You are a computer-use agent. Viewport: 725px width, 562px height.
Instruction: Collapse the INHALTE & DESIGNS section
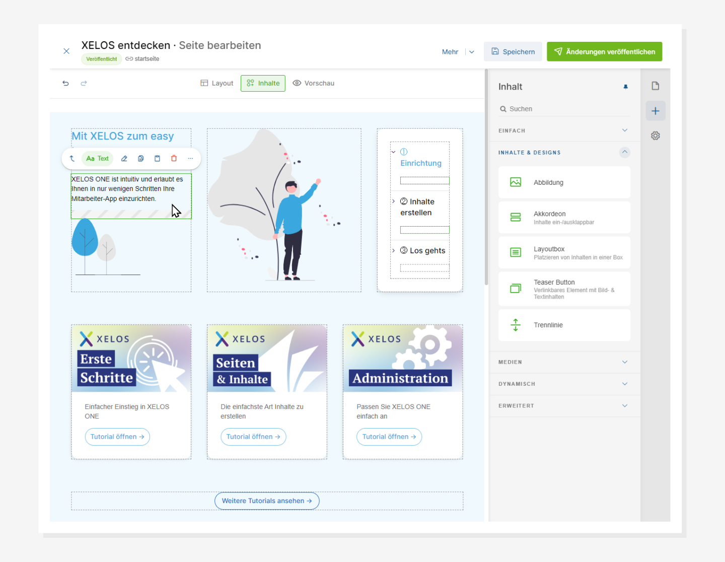(x=564, y=152)
